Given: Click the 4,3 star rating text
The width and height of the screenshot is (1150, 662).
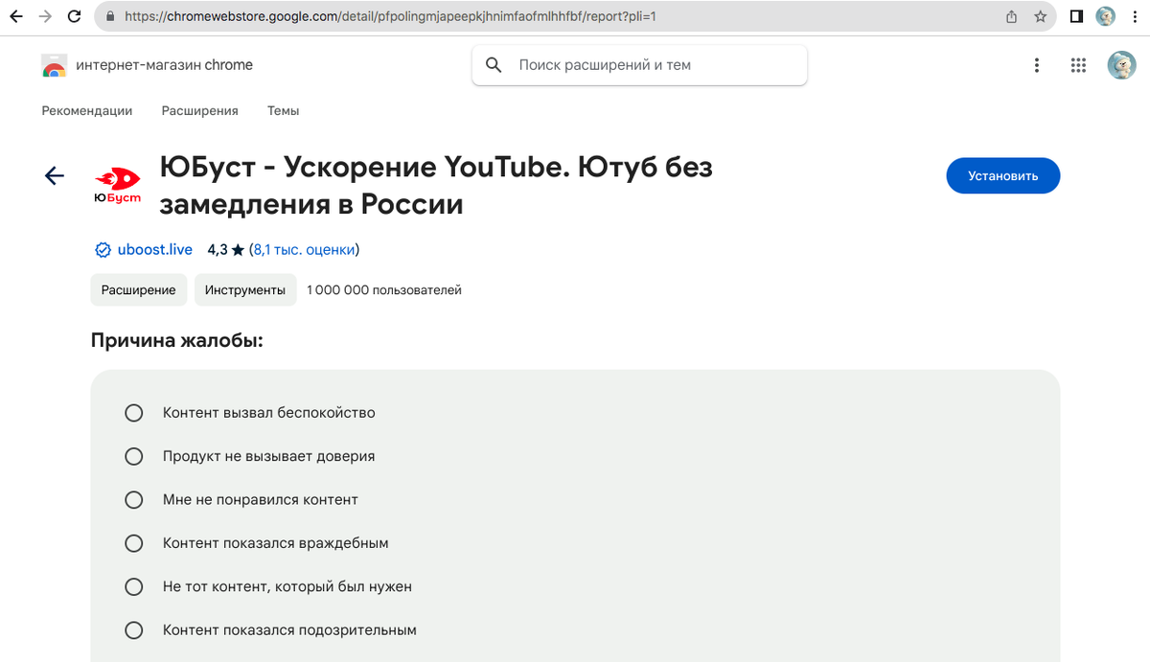Looking at the screenshot, I should [x=226, y=250].
